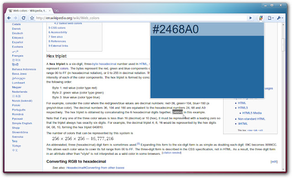
Task: Click the footnote [5] reference
Action: (138, 144)
